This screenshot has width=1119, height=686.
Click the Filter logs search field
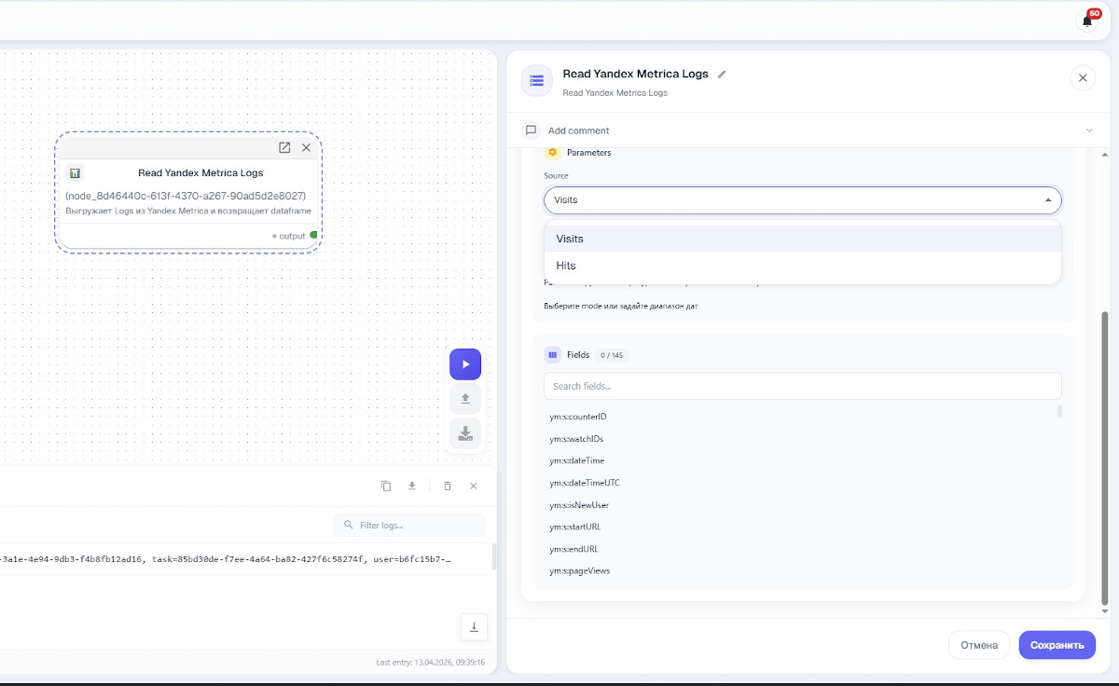pyautogui.click(x=409, y=526)
